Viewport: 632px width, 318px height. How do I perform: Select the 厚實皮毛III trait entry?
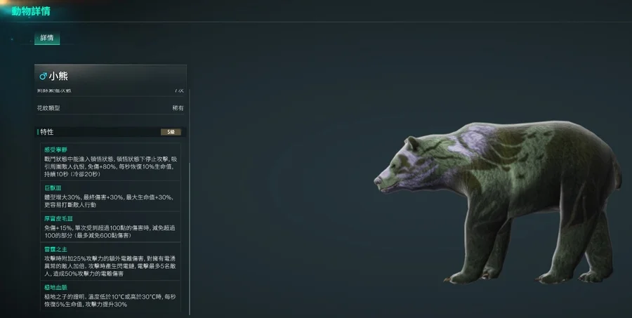[x=110, y=227]
